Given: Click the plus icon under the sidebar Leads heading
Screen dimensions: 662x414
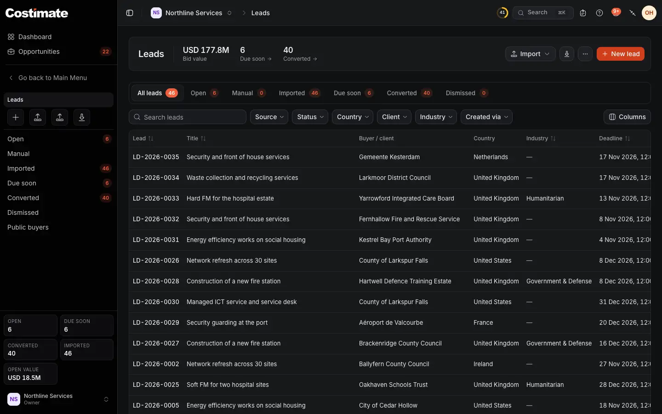Looking at the screenshot, I should (x=16, y=117).
